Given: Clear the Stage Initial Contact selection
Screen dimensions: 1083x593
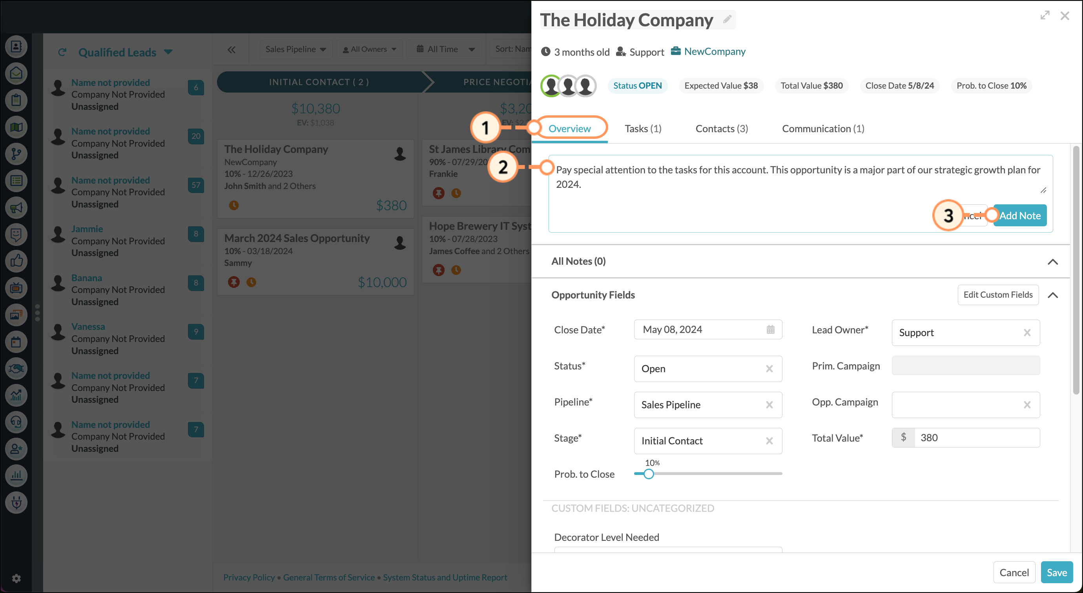Looking at the screenshot, I should pyautogui.click(x=769, y=441).
